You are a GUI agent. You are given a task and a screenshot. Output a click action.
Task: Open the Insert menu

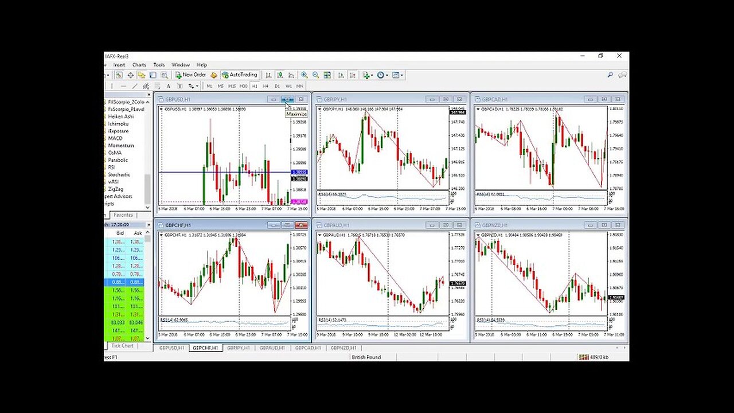point(119,65)
